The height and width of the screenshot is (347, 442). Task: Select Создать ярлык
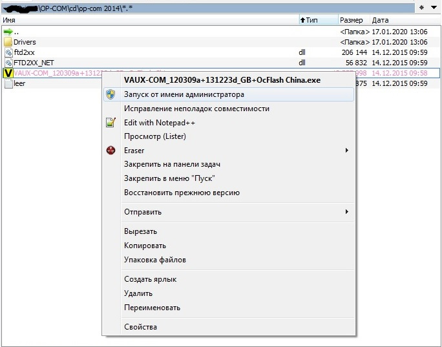point(229,279)
